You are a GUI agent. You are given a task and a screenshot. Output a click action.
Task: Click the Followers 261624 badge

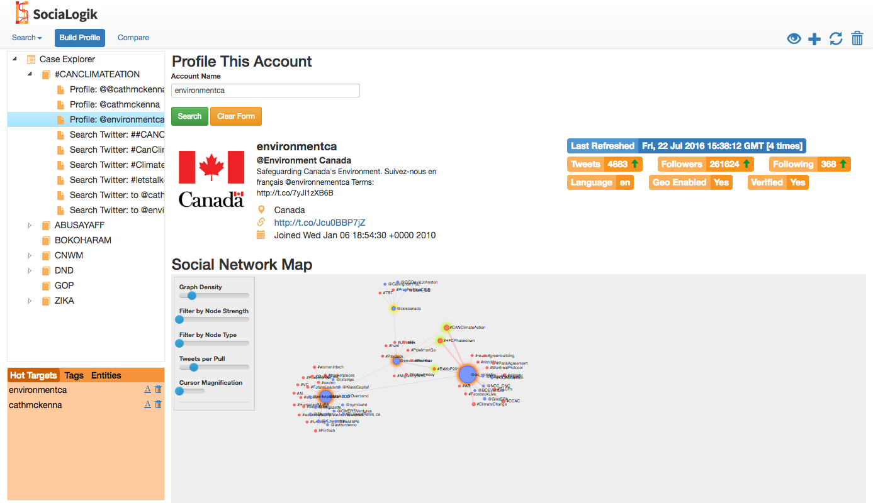pyautogui.click(x=706, y=164)
